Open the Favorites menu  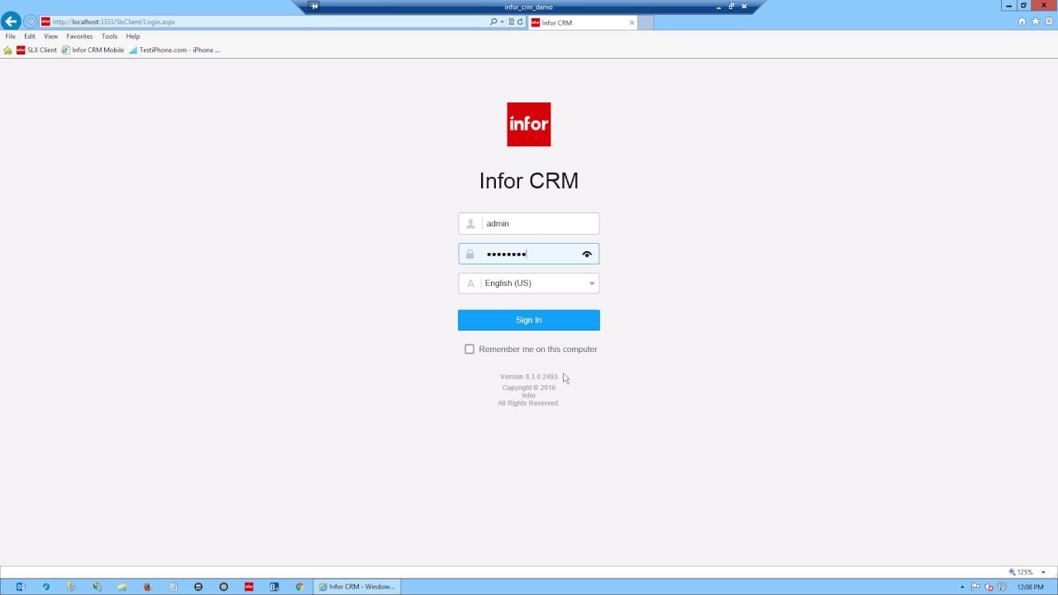[x=79, y=36]
